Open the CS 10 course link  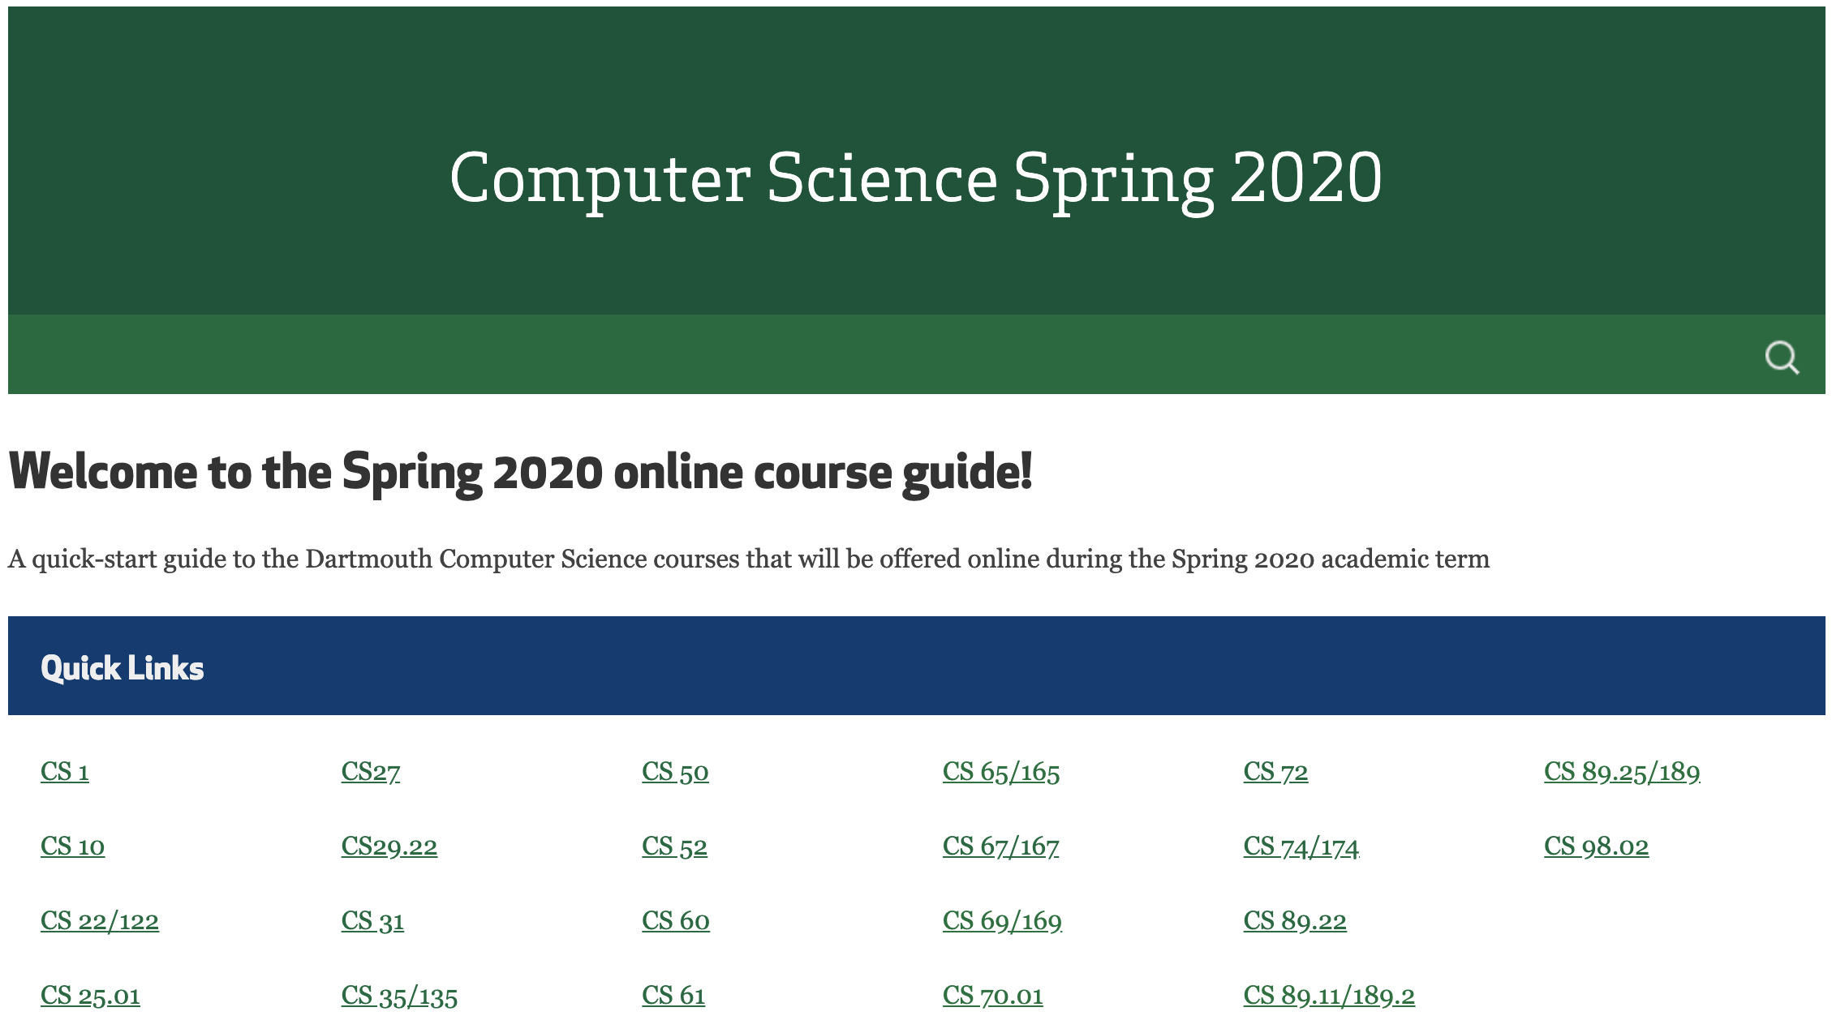pos(72,846)
